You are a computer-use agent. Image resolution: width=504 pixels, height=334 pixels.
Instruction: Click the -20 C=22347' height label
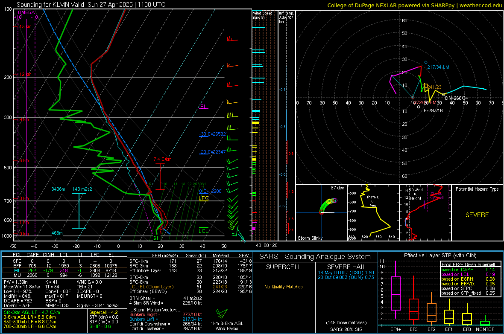click(x=212, y=152)
